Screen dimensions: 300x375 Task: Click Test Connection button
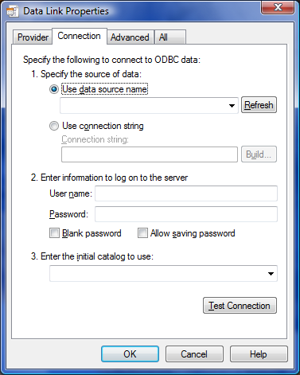tap(240, 306)
